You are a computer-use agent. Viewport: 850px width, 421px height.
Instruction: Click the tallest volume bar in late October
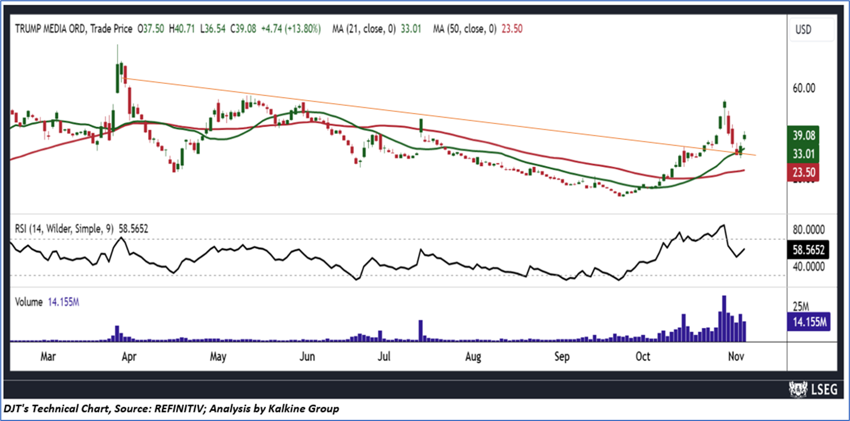724,318
